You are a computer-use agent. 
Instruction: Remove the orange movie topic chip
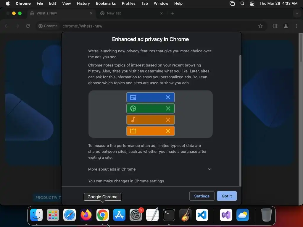coord(168,131)
